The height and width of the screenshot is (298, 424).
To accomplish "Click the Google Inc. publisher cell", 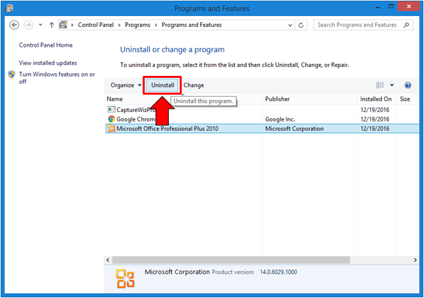I will tap(280, 119).
